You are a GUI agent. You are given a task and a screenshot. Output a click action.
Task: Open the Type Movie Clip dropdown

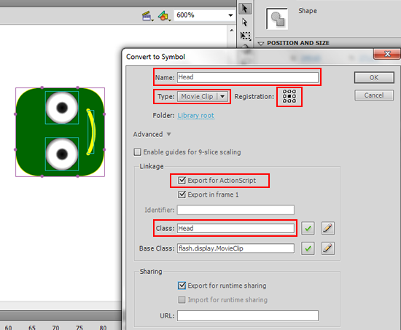203,97
